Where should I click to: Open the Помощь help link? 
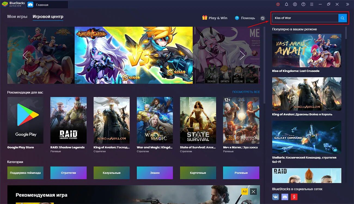(x=245, y=18)
